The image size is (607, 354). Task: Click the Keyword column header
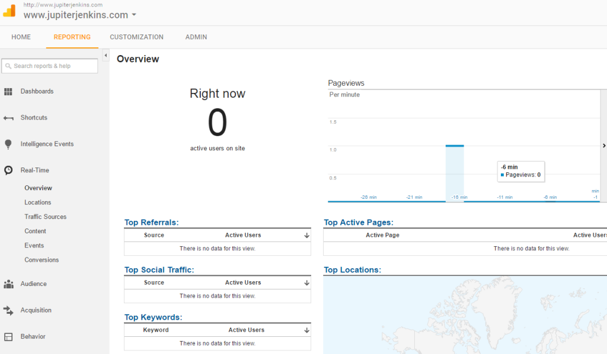(156, 330)
